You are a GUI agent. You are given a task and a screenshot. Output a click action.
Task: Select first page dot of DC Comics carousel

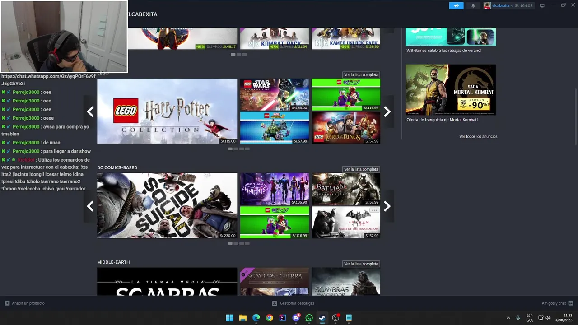(x=230, y=243)
